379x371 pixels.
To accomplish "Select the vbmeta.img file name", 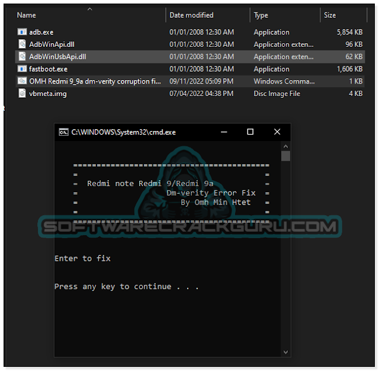I will point(48,94).
